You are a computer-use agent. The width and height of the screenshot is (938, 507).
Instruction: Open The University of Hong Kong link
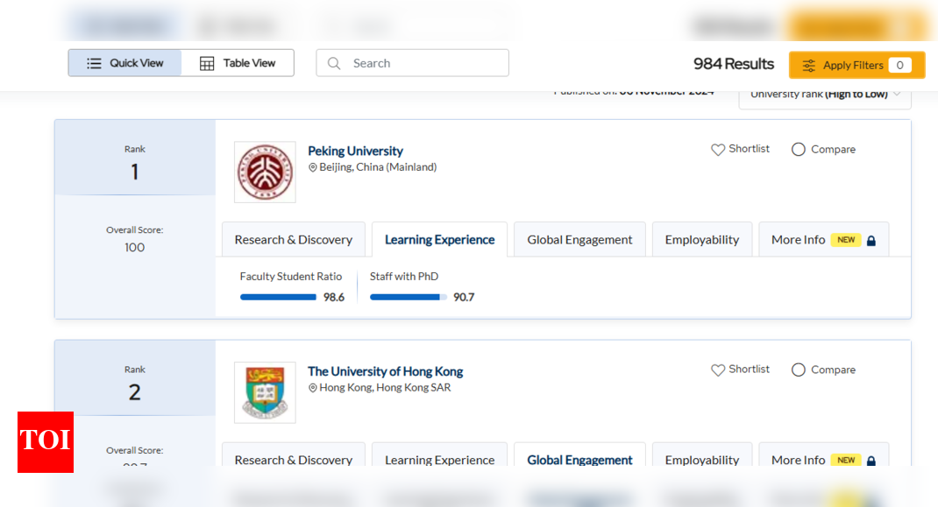385,371
